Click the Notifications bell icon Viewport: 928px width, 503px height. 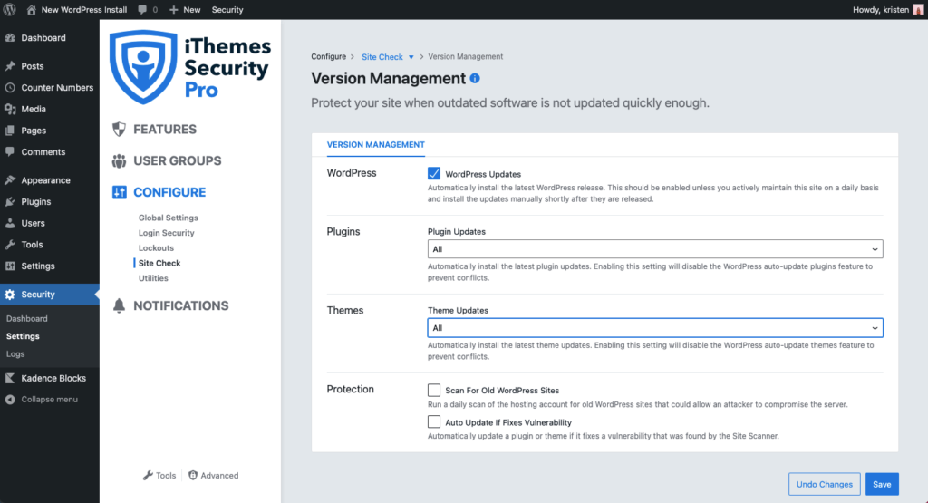tap(119, 306)
